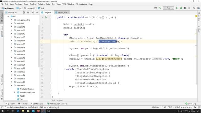
Task: Locate current file target icon in Project panel
Action: pyautogui.click(x=24, y=13)
